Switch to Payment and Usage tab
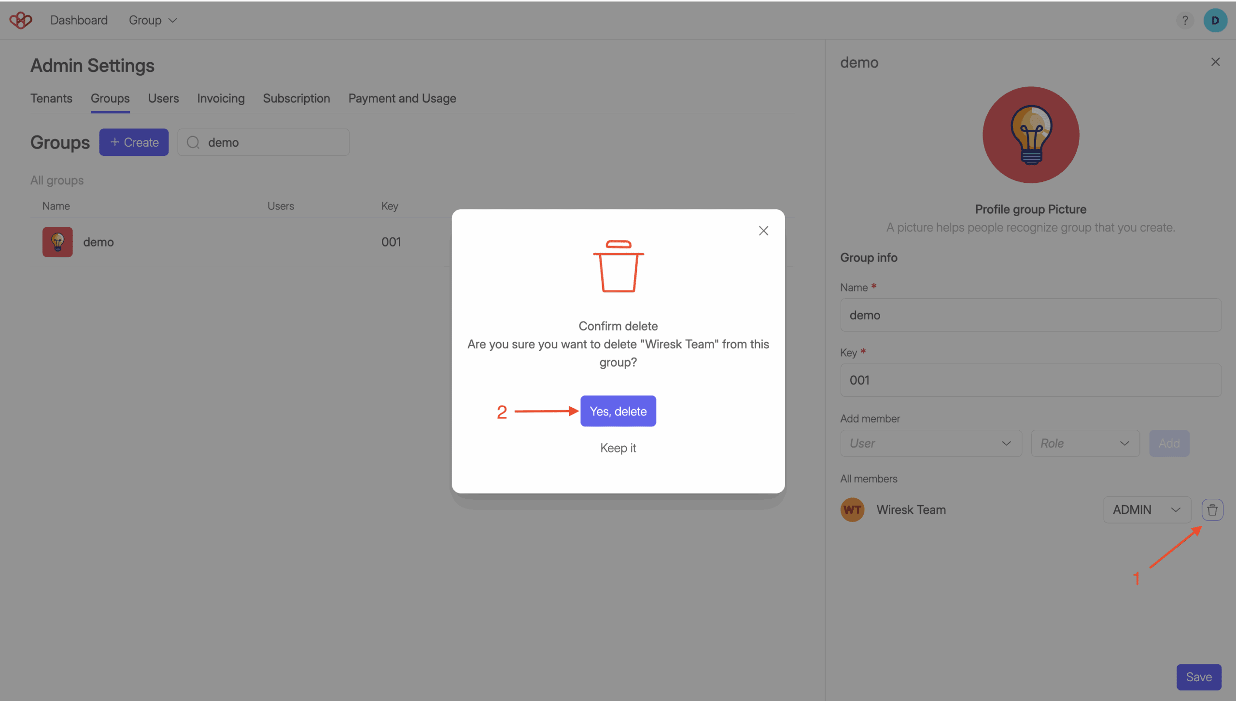Screen dimensions: 1236x701 [402, 98]
